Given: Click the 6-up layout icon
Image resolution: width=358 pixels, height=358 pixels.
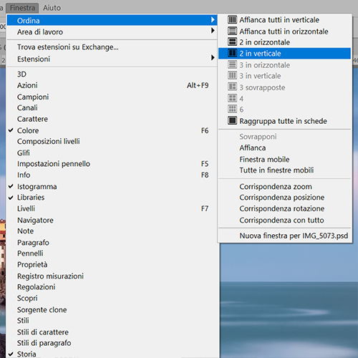Looking at the screenshot, I should point(232,109).
